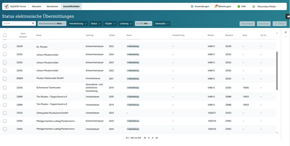Toggle the select-all checkbox in header
Viewport: 290px width, 146px height.
(x=5, y=35)
